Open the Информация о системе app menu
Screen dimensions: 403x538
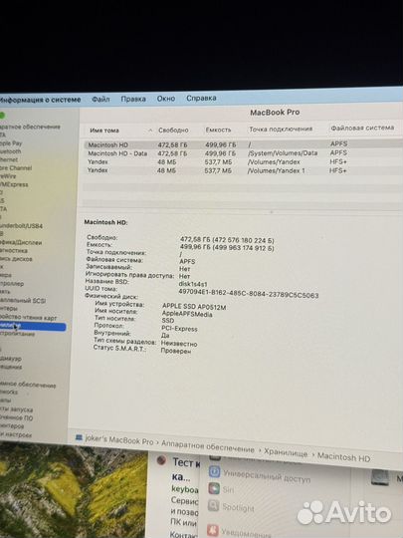pyautogui.click(x=40, y=100)
